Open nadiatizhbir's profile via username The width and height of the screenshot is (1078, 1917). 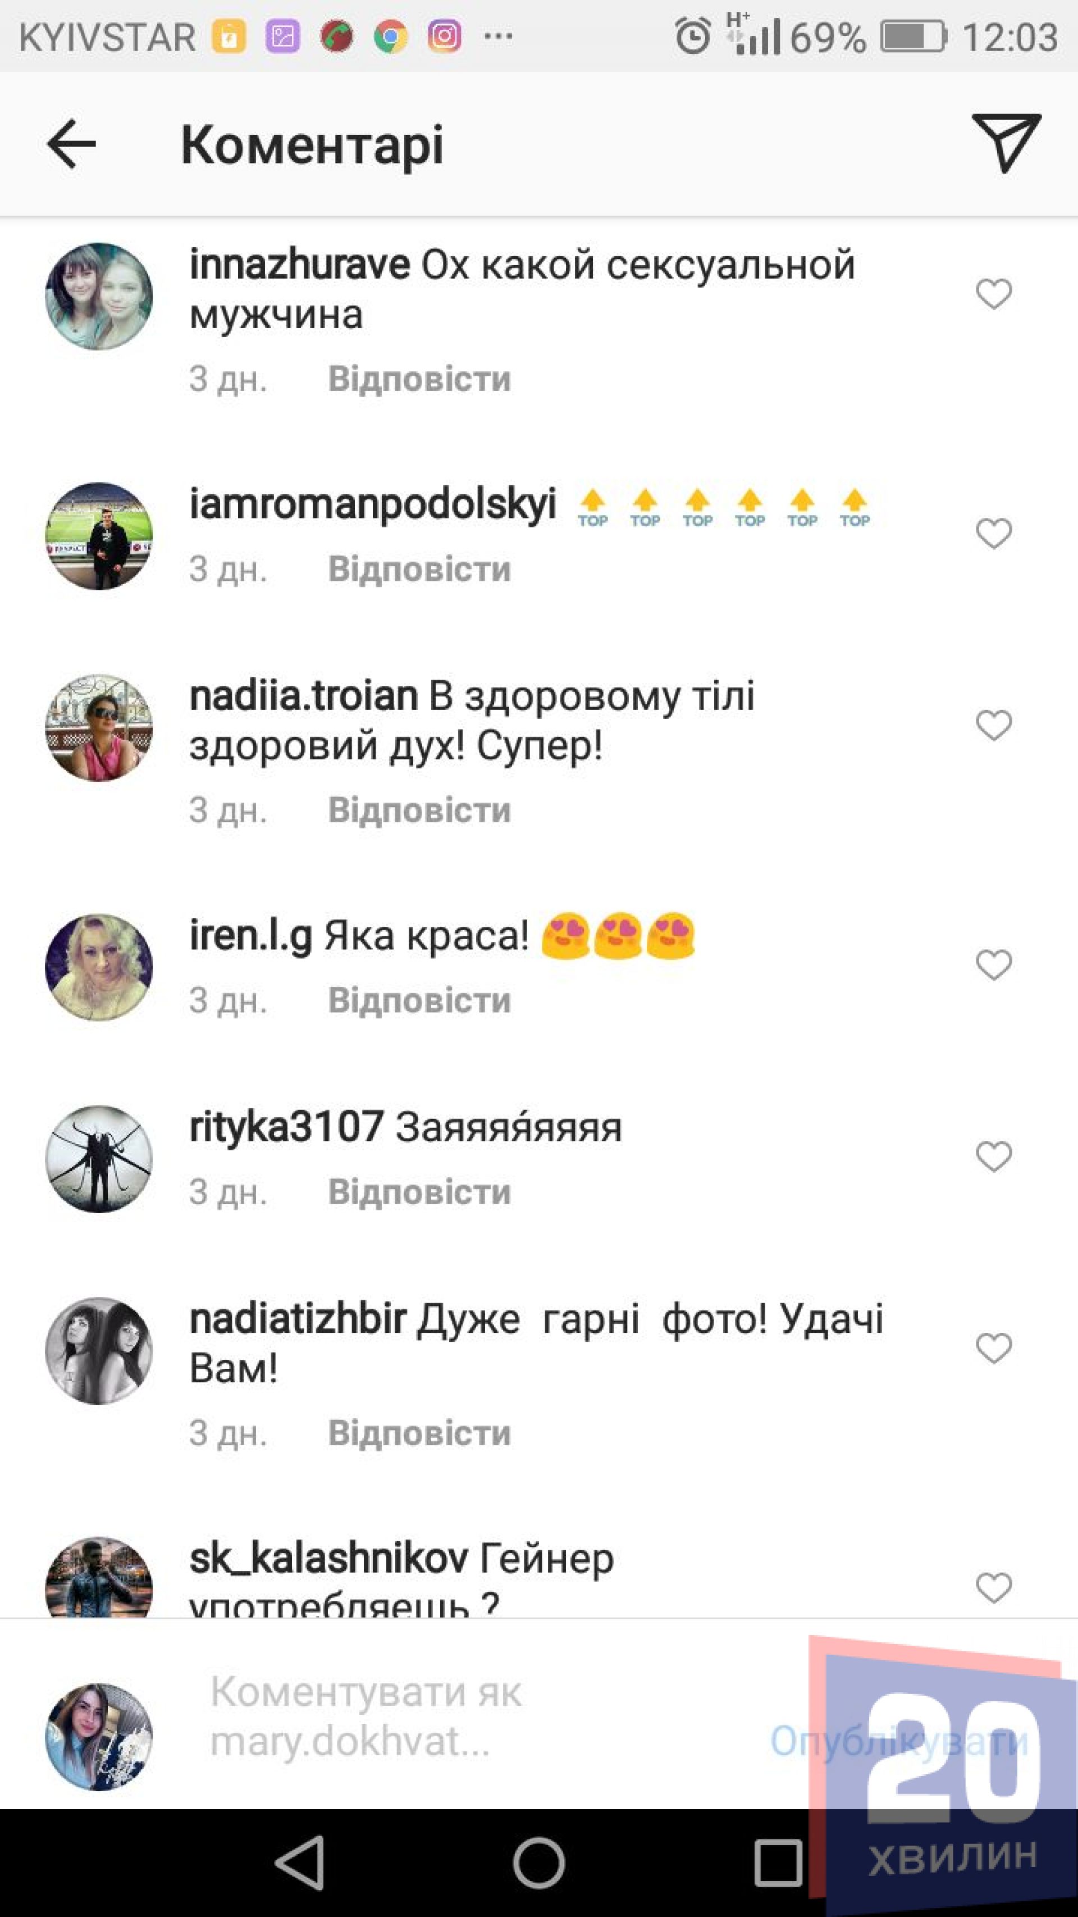(x=298, y=1319)
